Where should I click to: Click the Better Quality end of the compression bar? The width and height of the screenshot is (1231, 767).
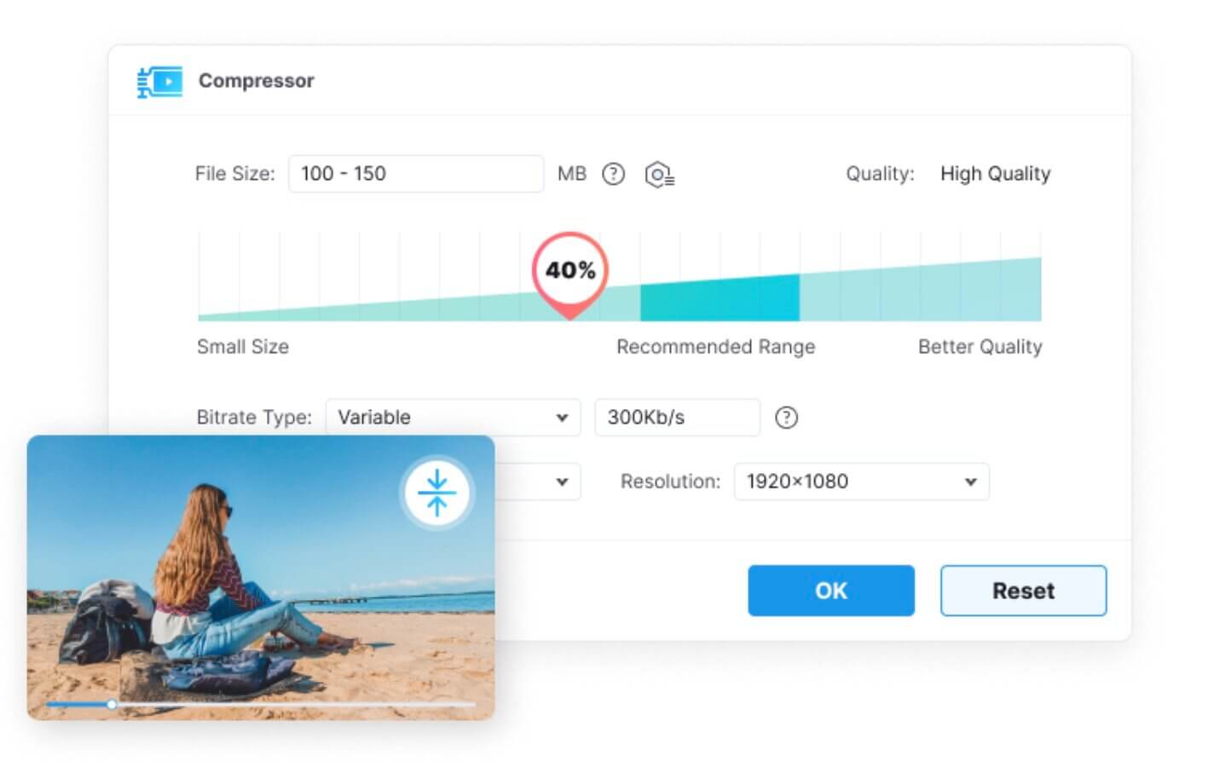click(x=1021, y=291)
